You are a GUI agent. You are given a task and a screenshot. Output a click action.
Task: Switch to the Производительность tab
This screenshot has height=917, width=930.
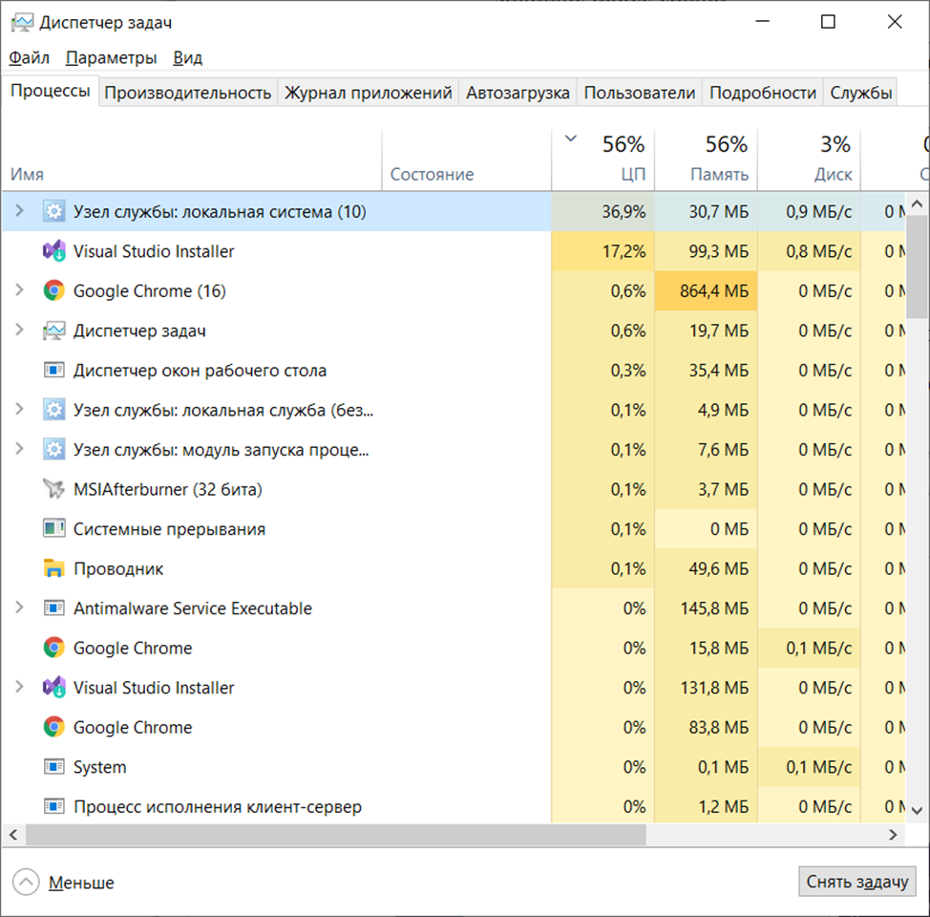click(187, 92)
